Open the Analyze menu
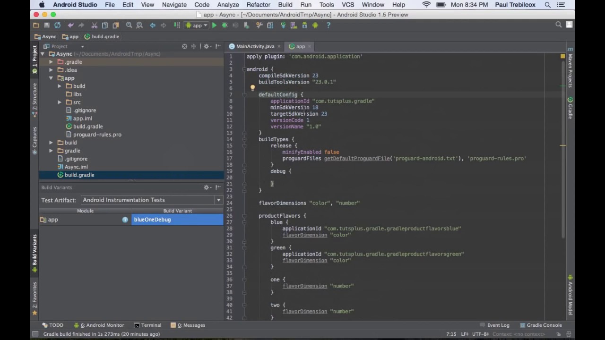This screenshot has height=340, width=605. point(228,5)
